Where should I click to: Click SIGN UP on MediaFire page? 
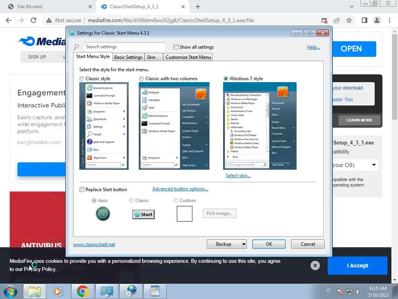tap(37, 57)
